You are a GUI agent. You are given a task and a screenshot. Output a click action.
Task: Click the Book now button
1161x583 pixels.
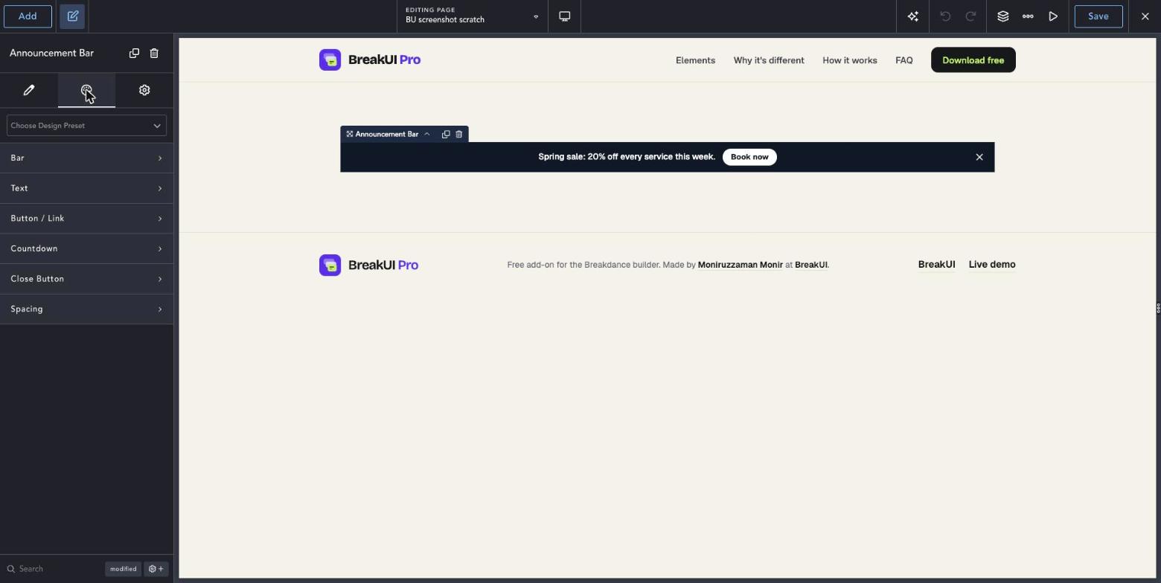[x=749, y=157]
